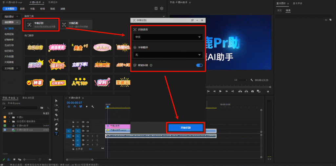Viewport: 336px width, 166px height.
Task: Switch to 贴纸 tab
Action: [x=53, y=9]
